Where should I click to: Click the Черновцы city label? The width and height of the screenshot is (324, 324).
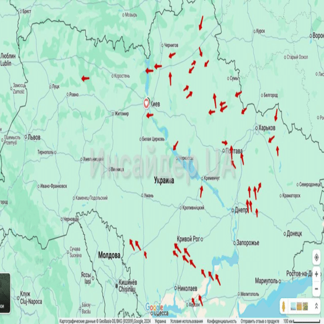[x=71, y=219]
